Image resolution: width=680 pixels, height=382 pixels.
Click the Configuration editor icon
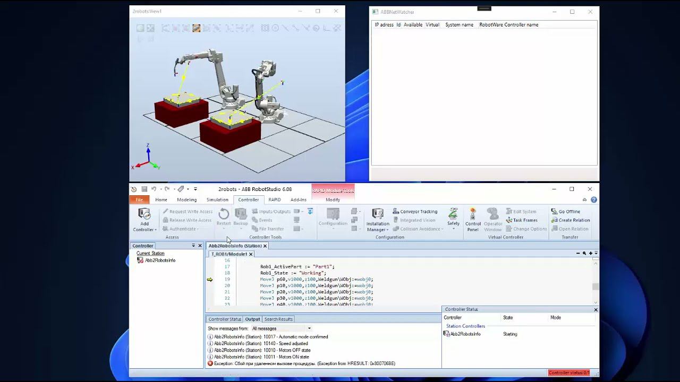pos(333,214)
